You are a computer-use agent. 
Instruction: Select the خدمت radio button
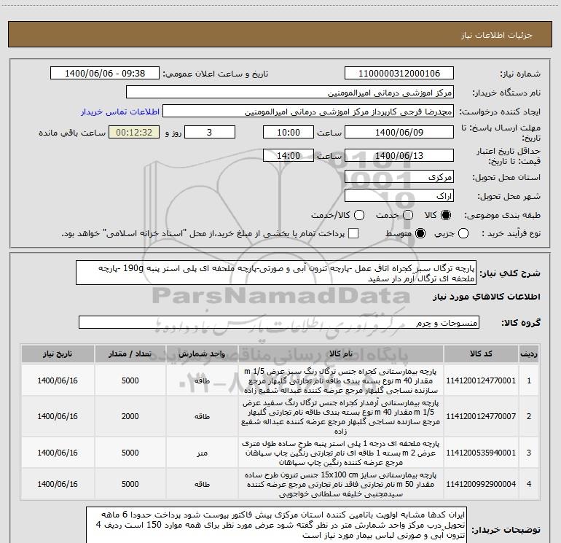click(x=408, y=215)
